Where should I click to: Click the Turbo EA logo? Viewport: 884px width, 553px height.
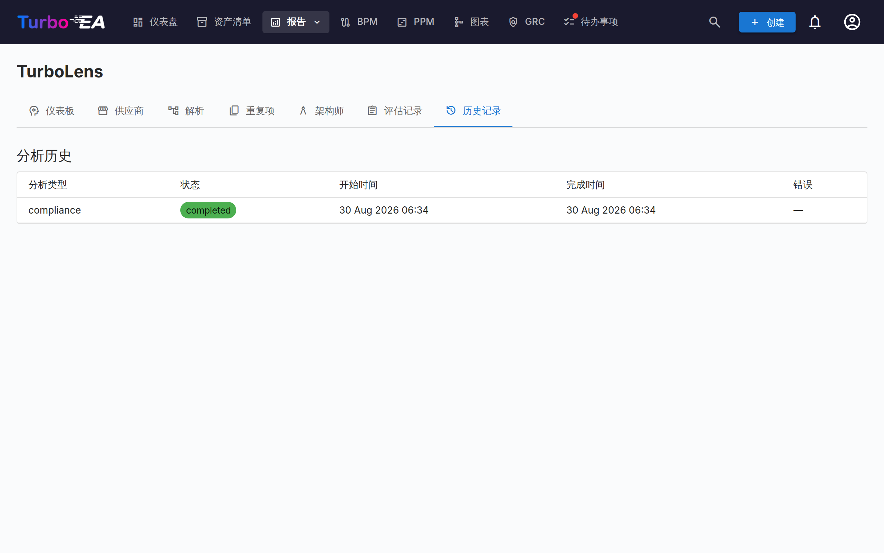point(61,22)
